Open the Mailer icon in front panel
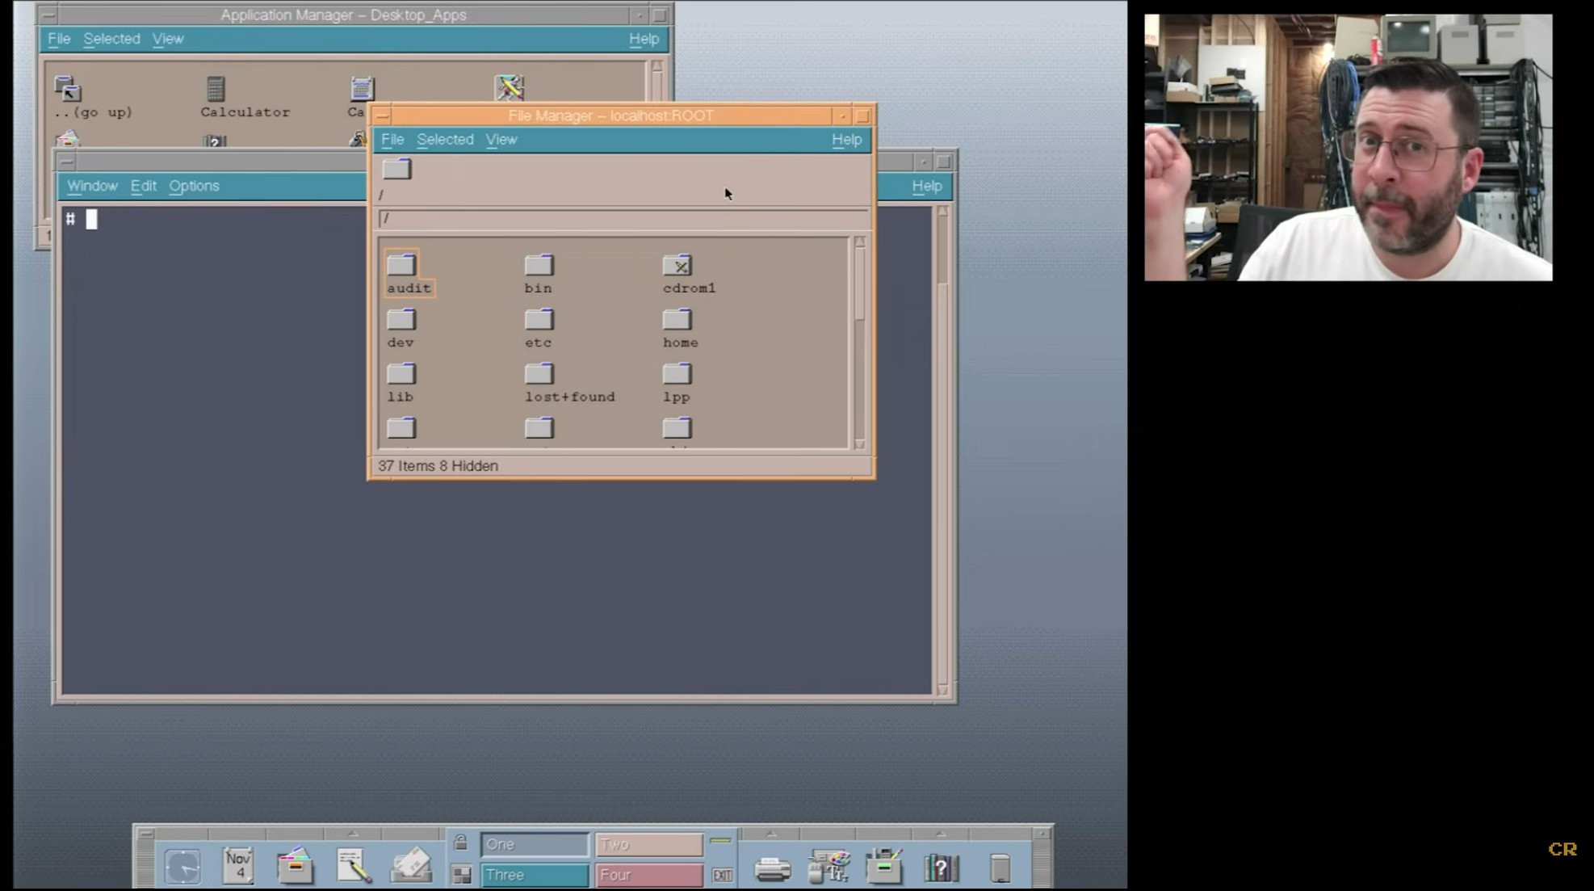The height and width of the screenshot is (891, 1594). click(411, 866)
